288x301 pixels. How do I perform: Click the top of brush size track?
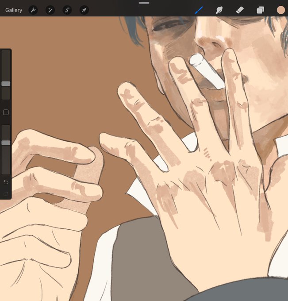[x=6, y=53]
